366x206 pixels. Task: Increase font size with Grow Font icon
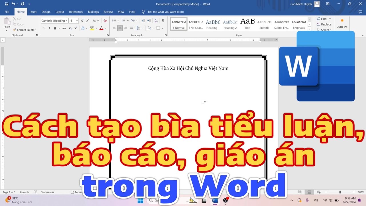coord(82,21)
